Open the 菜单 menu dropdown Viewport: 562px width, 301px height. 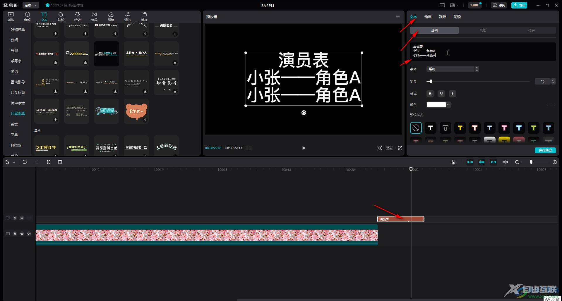pos(30,5)
